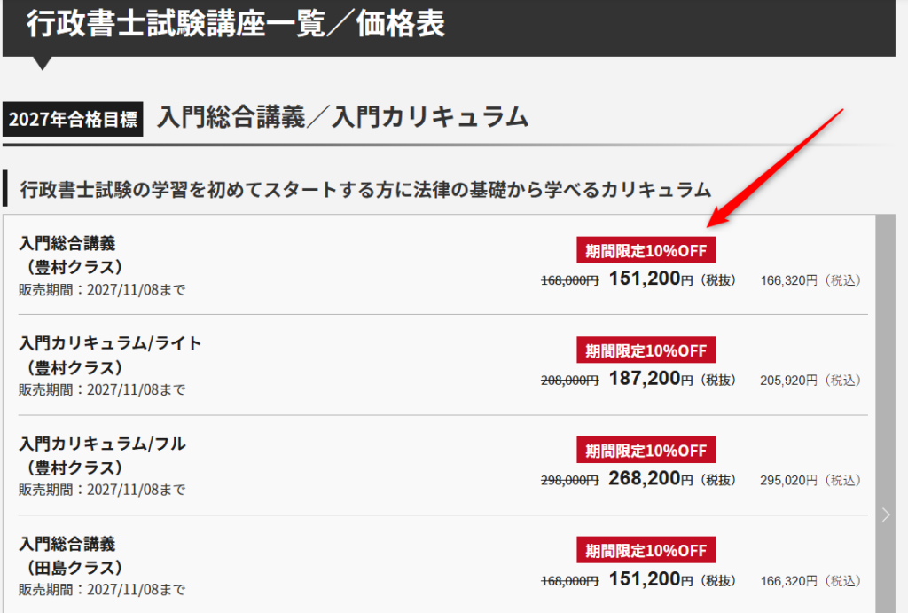Click the 2027年合格目標 black badge
Image resolution: width=908 pixels, height=613 pixels.
(x=73, y=119)
